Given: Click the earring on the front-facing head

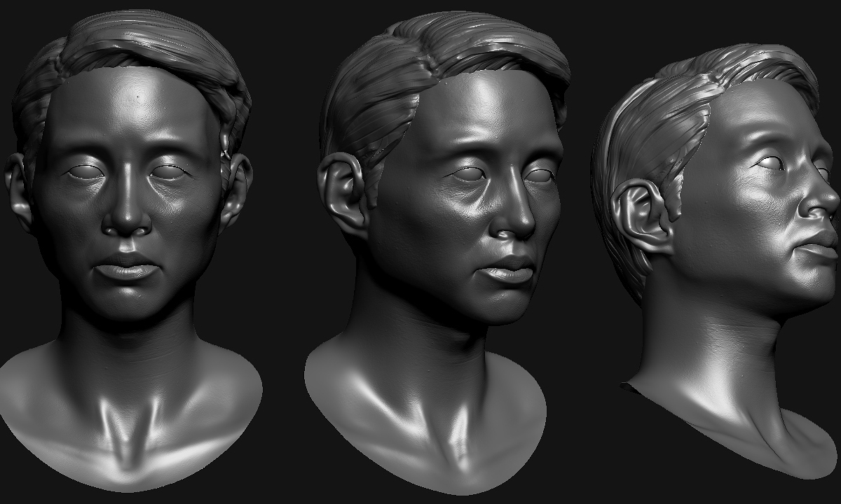Looking at the screenshot, I should click(x=226, y=151).
